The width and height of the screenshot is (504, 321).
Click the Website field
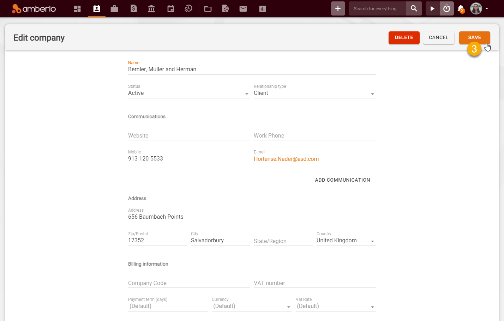[189, 135]
